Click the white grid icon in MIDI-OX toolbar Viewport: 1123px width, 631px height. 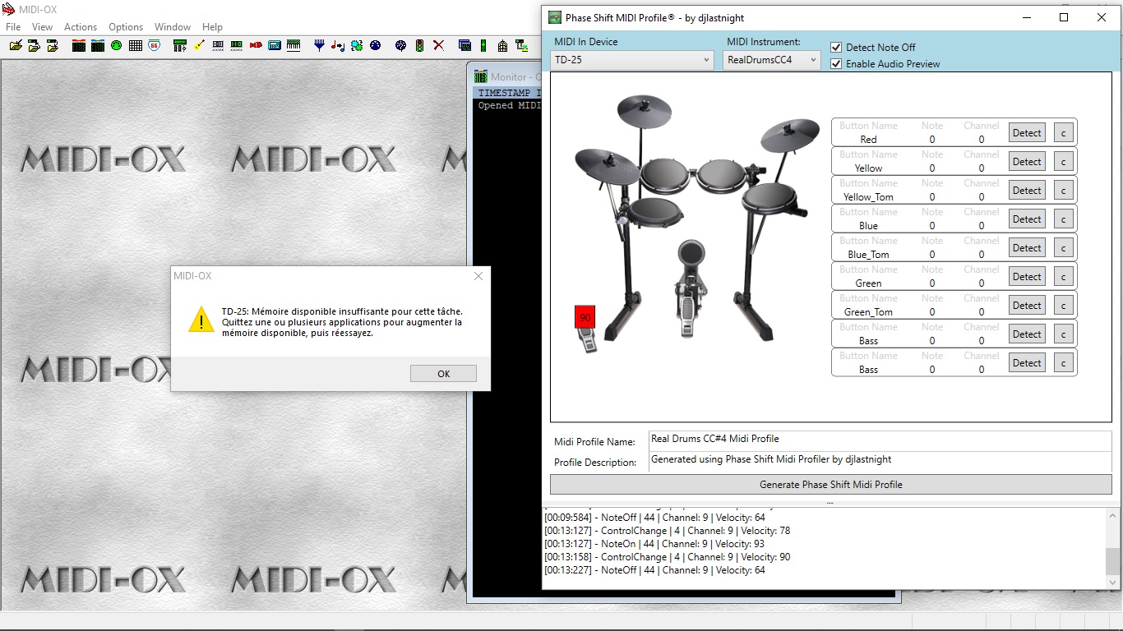136,46
